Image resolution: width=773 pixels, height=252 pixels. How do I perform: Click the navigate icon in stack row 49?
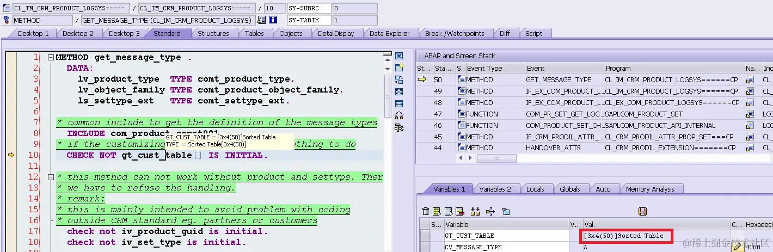coord(750,91)
